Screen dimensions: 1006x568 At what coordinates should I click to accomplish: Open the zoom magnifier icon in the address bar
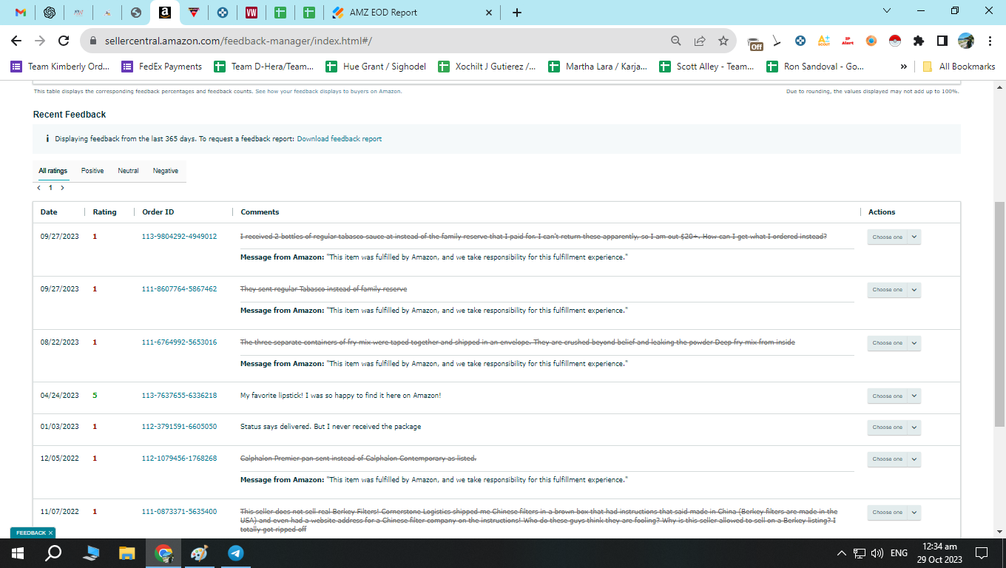click(x=676, y=41)
